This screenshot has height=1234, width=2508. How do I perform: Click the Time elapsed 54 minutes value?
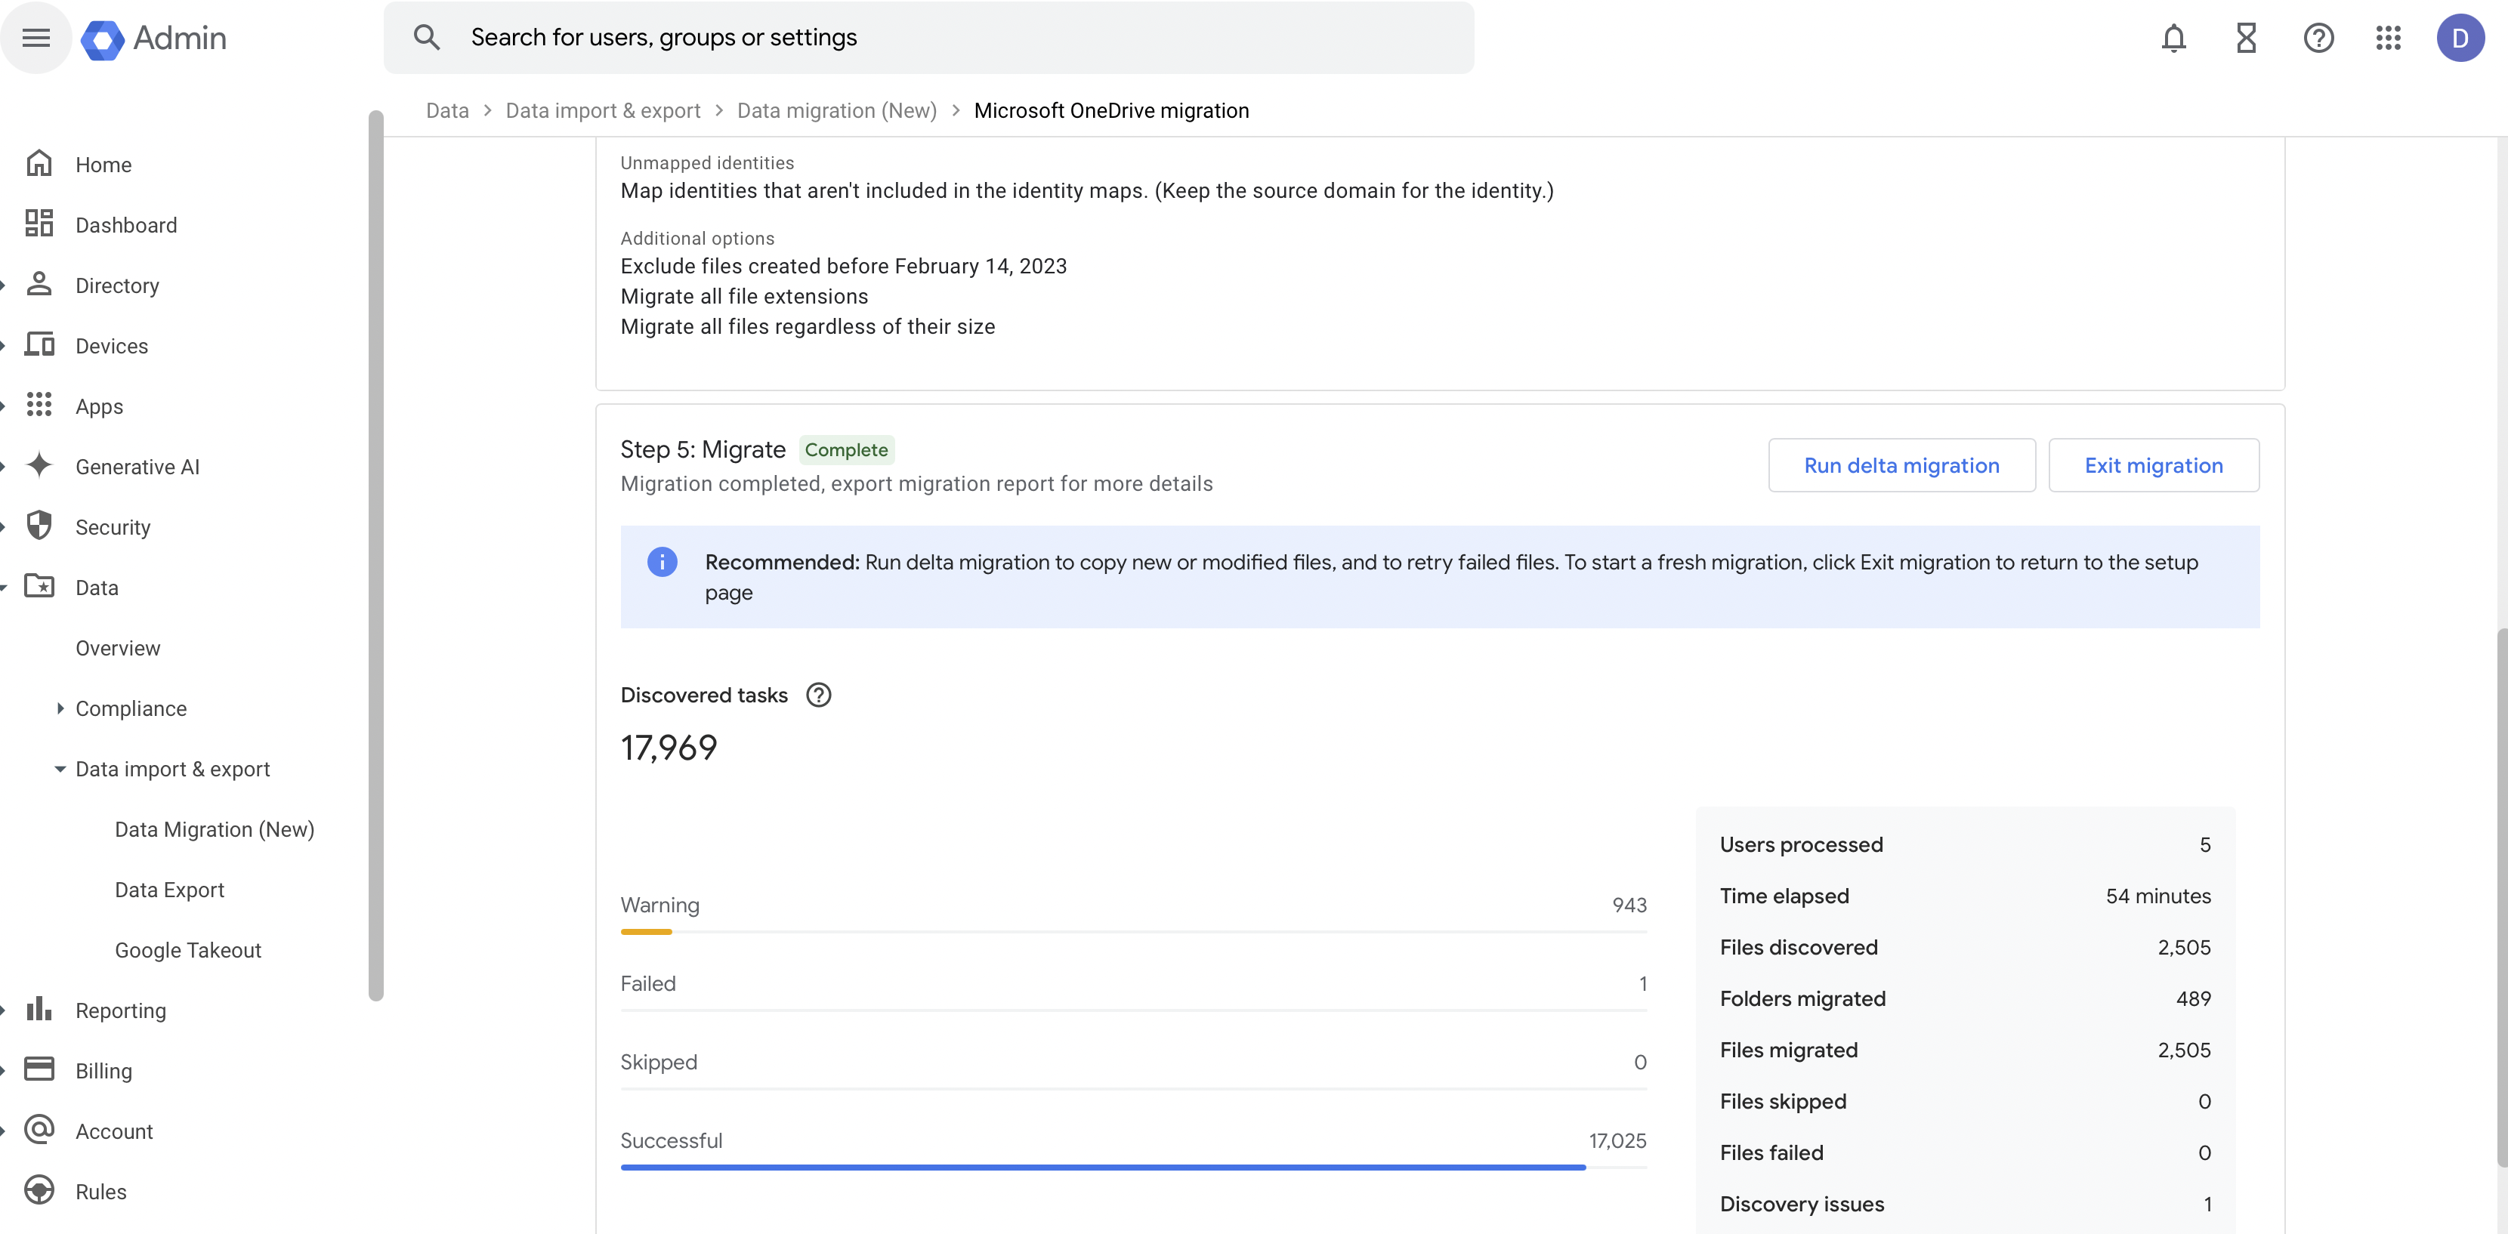point(2158,896)
